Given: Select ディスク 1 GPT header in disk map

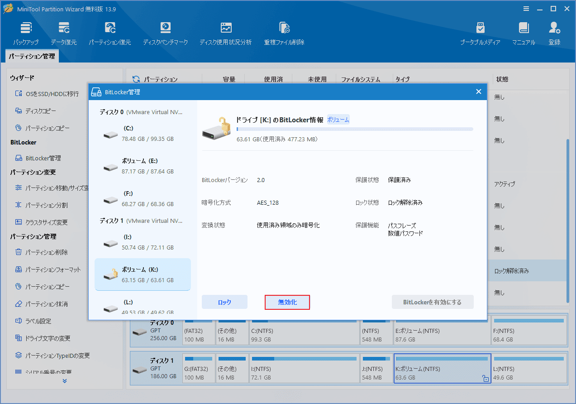Looking at the screenshot, I should tap(156, 369).
